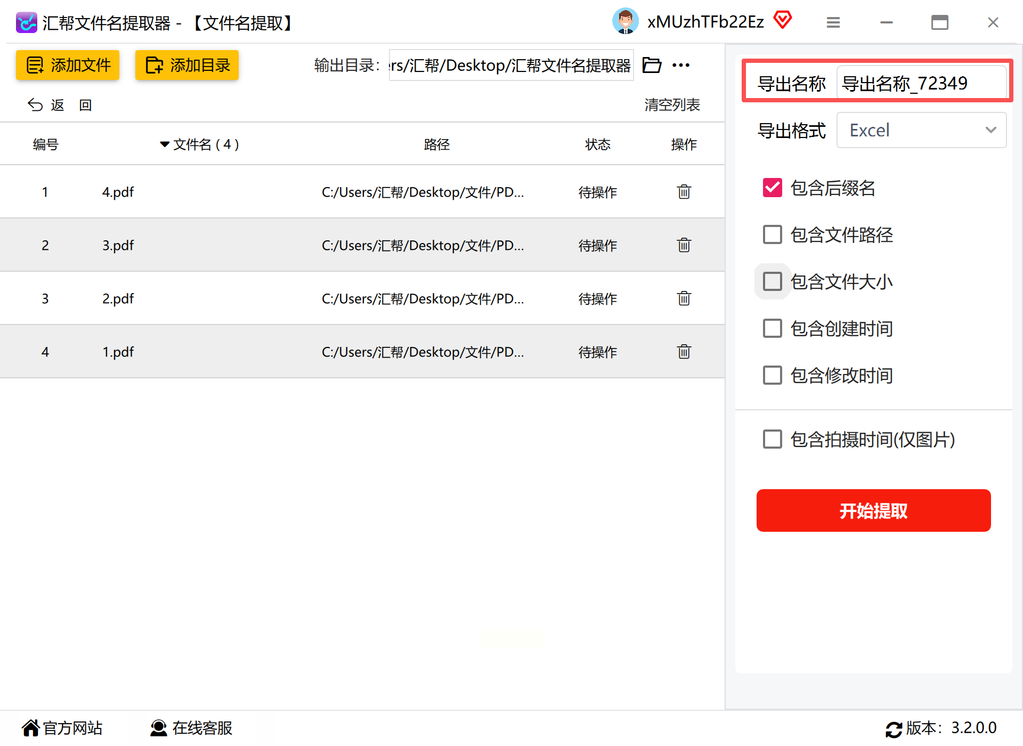Click the path cell of 3.pdf row
This screenshot has width=1023, height=746.
pos(423,245)
